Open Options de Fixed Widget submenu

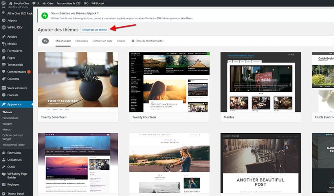12,137
